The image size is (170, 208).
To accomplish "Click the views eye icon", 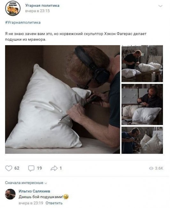I will pyautogui.click(x=151, y=168).
